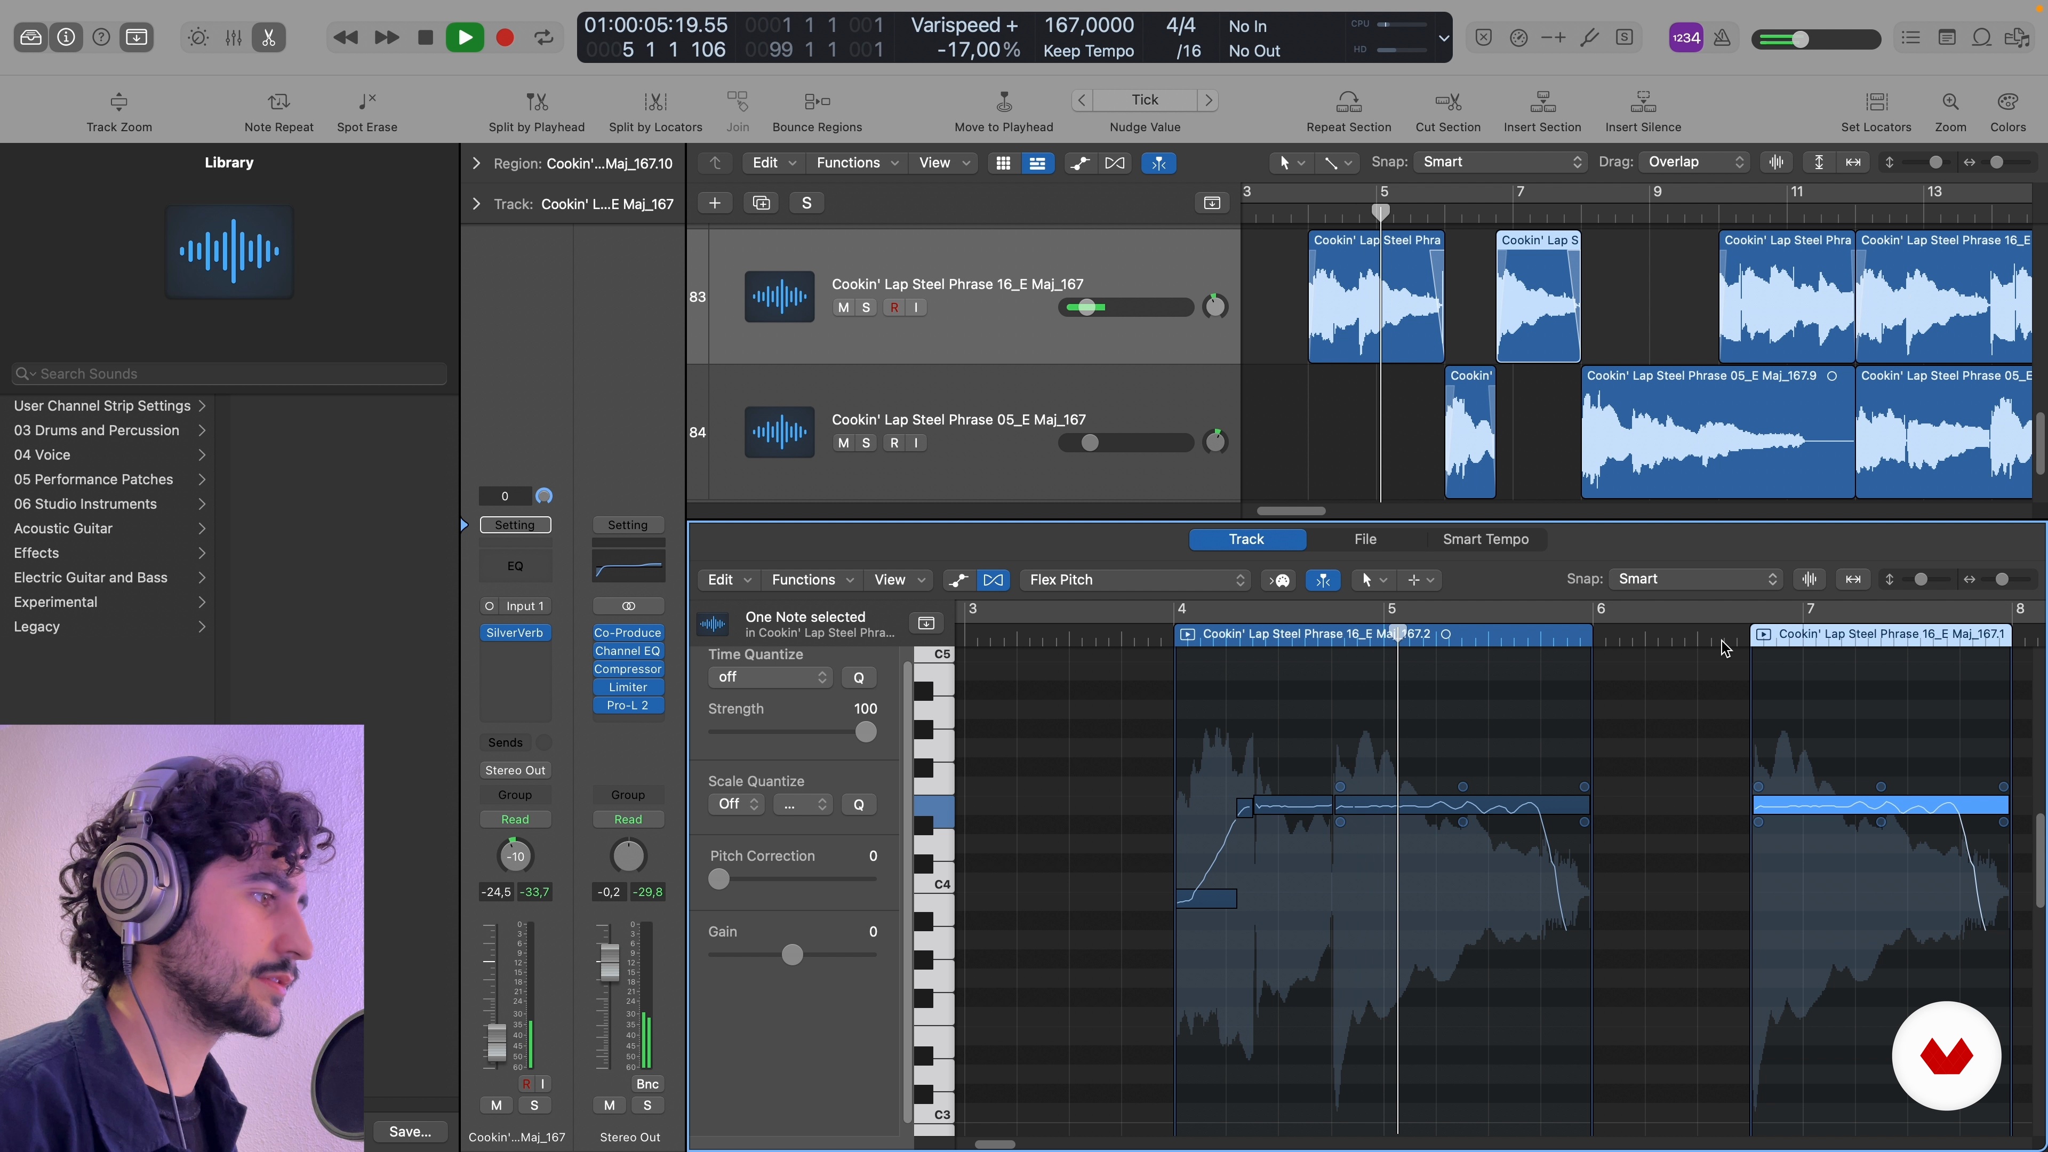Mute track 83 with its M button
This screenshot has height=1152, width=2048.
(843, 308)
